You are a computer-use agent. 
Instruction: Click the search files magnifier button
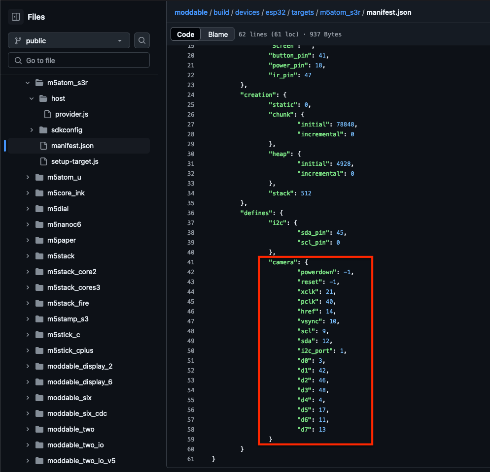[142, 40]
